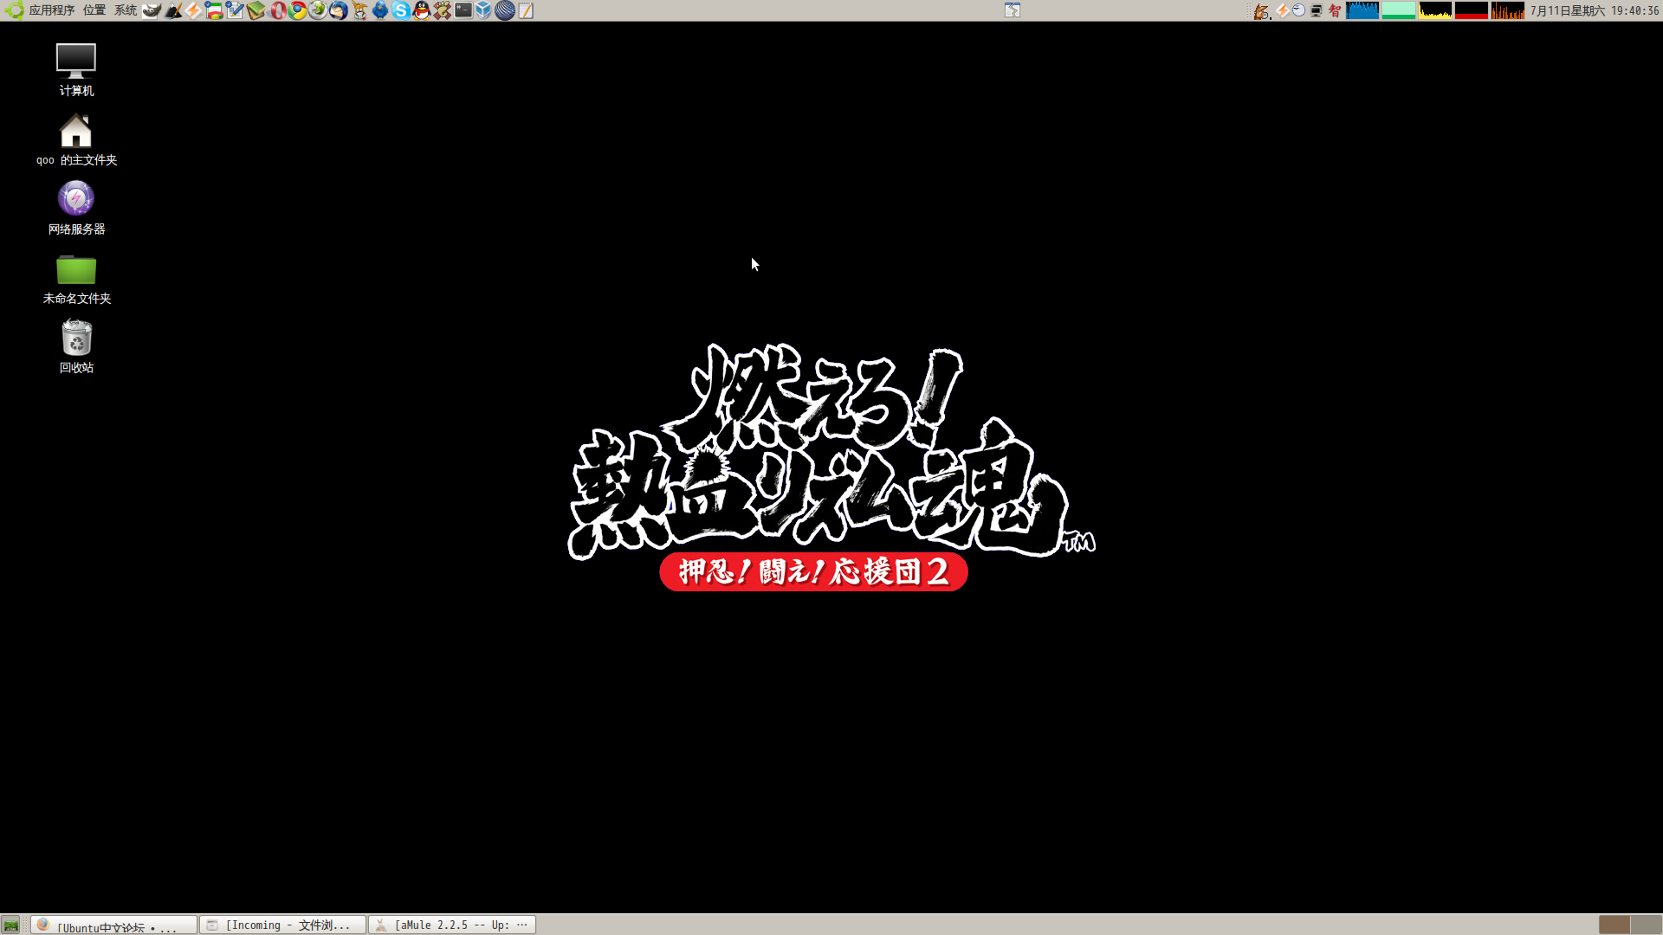
Task: Switch to the Incoming file browser window
Action: tap(283, 925)
